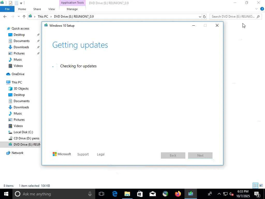
Task: Close the Windows 10 Setup dialog
Action: [217, 26]
